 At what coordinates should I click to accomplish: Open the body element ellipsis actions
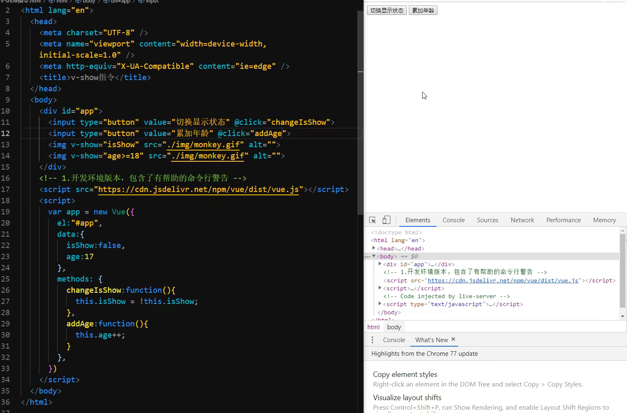pos(367,257)
